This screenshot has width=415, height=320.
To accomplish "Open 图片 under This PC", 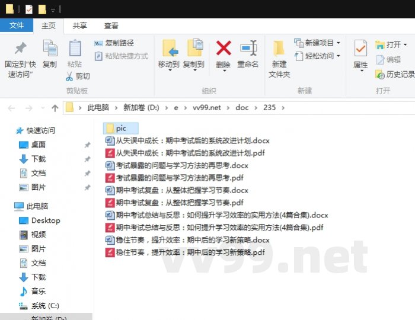I will tap(32, 249).
